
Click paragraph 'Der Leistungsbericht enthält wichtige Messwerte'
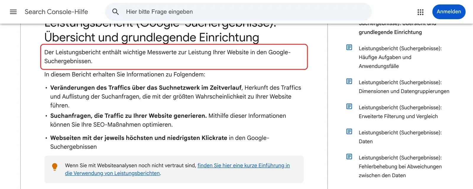[167, 57]
